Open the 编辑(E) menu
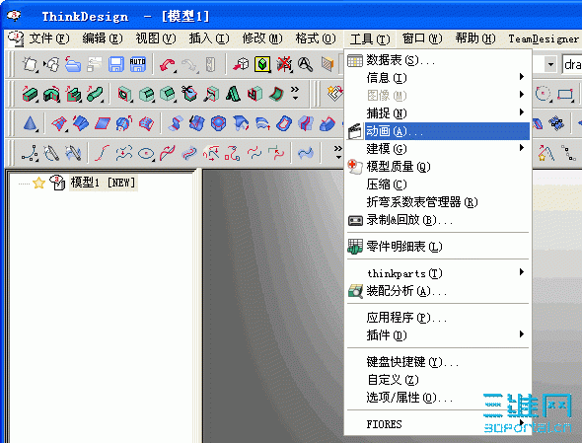Image resolution: width=582 pixels, height=443 pixels. [102, 38]
